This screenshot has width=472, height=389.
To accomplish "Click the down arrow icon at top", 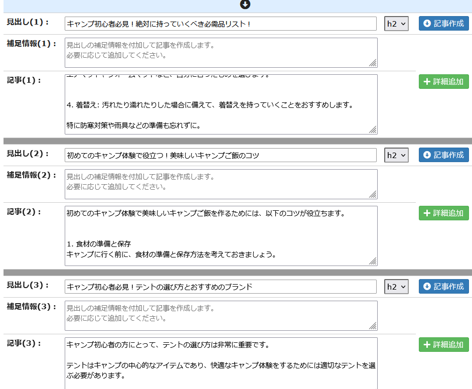I will click(x=245, y=5).
